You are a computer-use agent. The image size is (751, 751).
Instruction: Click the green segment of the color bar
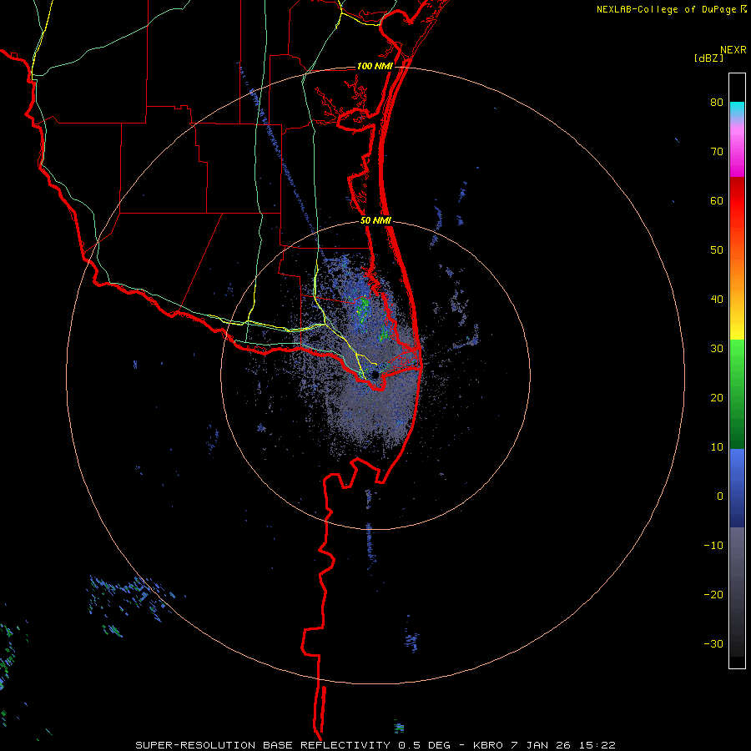[x=737, y=394]
